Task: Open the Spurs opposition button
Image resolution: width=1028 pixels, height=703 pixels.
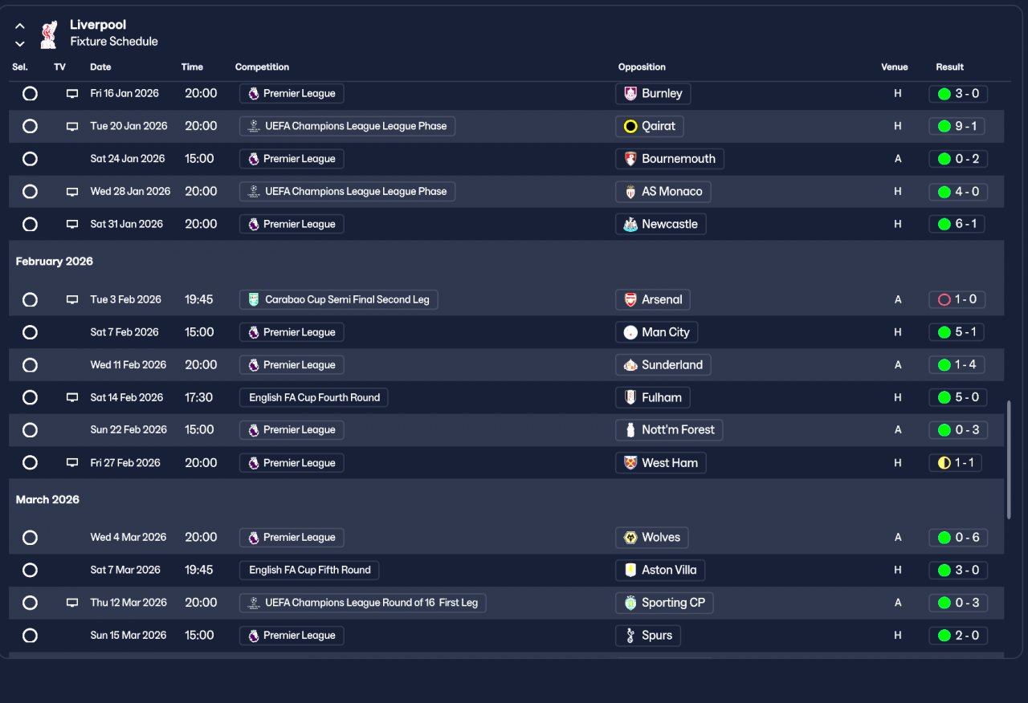Action: pos(648,636)
